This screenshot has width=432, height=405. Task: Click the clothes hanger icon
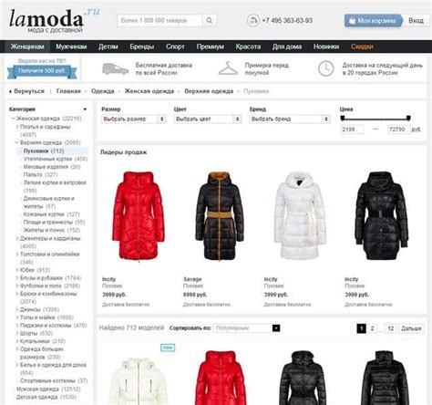pyautogui.click(x=228, y=68)
